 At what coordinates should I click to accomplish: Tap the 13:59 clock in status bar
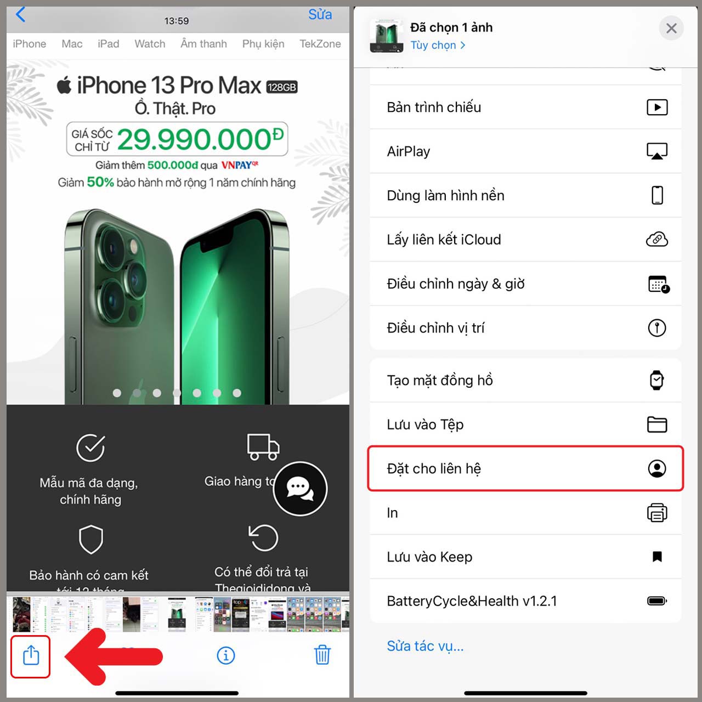(177, 21)
